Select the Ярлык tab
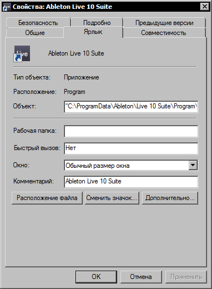212x289 pixels. point(93,32)
